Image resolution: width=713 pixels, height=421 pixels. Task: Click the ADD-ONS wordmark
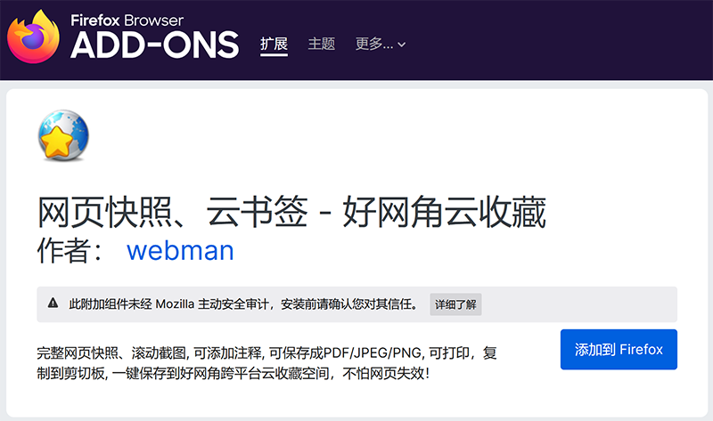coord(155,44)
